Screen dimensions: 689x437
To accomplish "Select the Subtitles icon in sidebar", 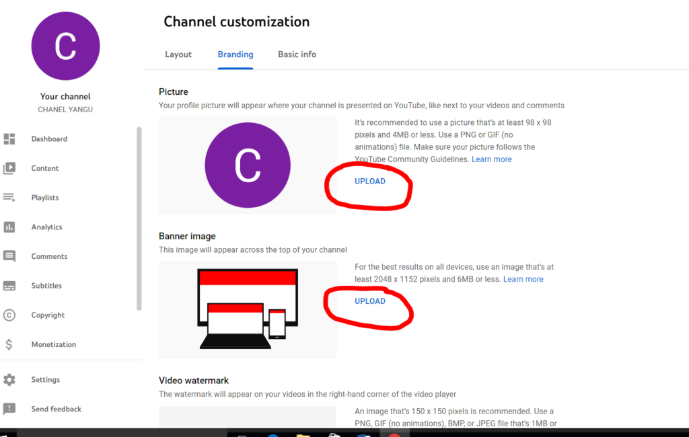I will coord(9,286).
